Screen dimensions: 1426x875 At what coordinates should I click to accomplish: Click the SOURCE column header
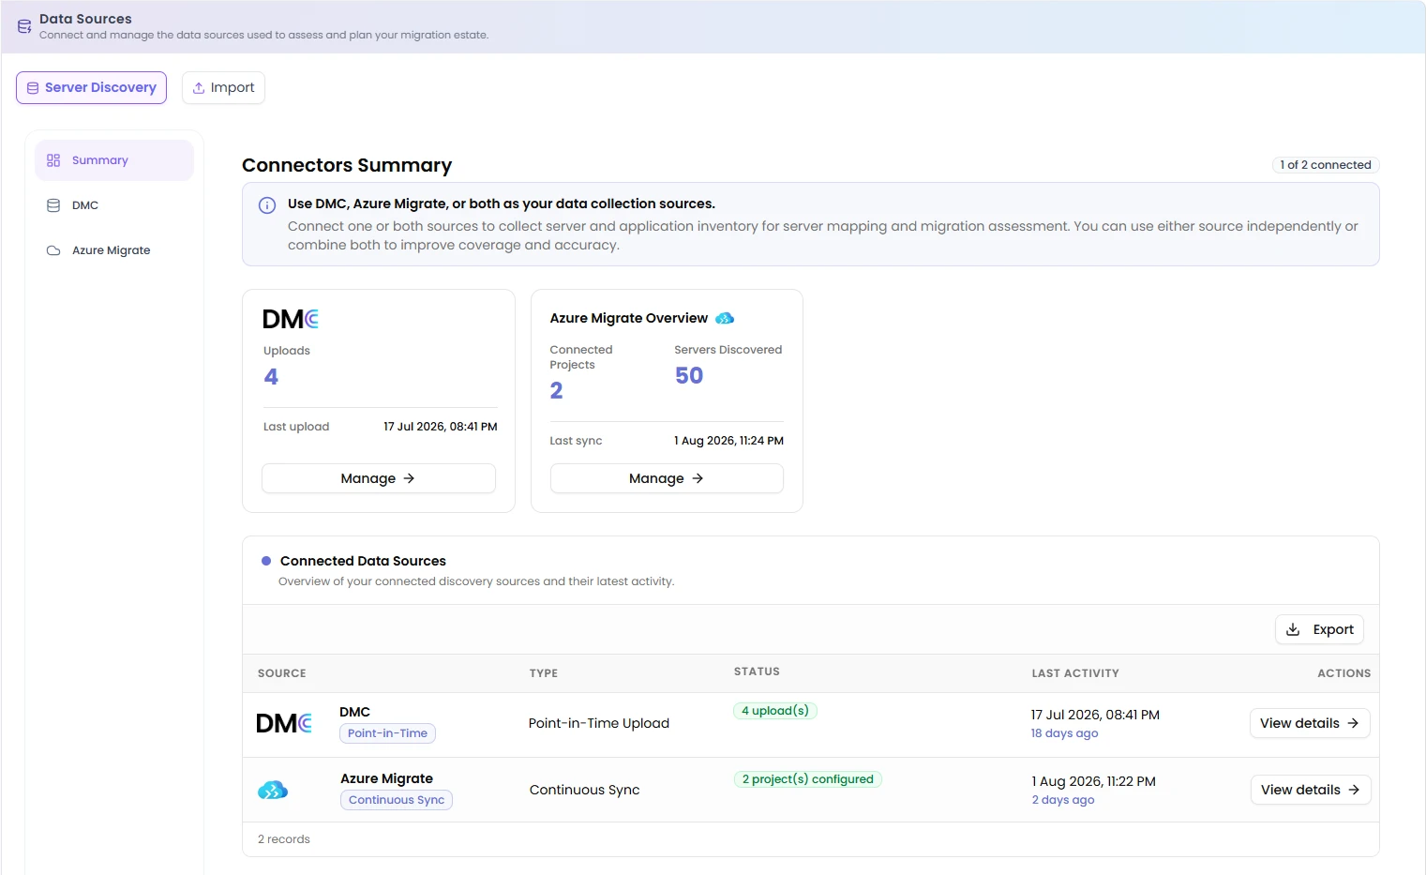pos(282,673)
